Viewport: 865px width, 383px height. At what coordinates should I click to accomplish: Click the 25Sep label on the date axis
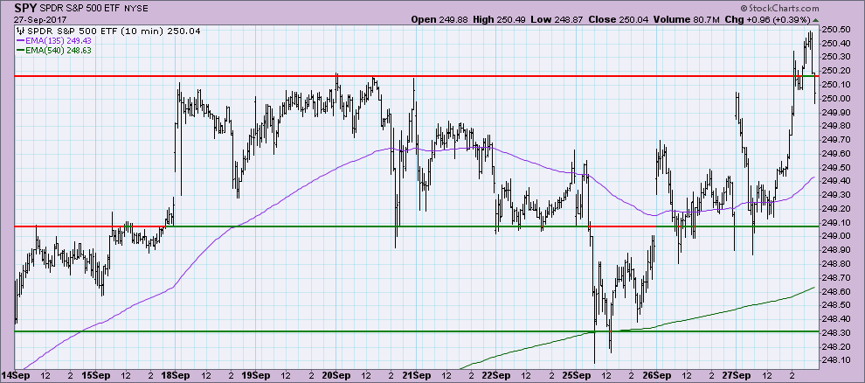[576, 376]
